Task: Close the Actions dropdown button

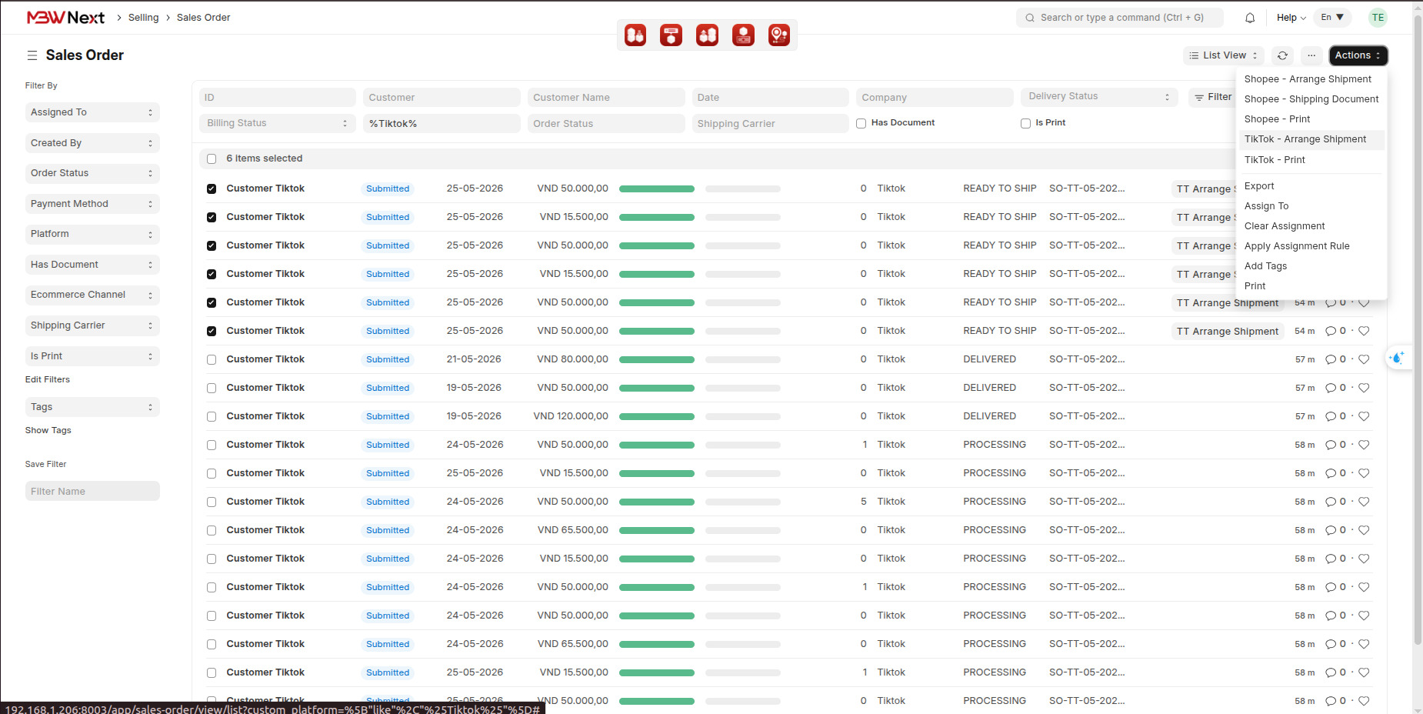Action: point(1358,55)
